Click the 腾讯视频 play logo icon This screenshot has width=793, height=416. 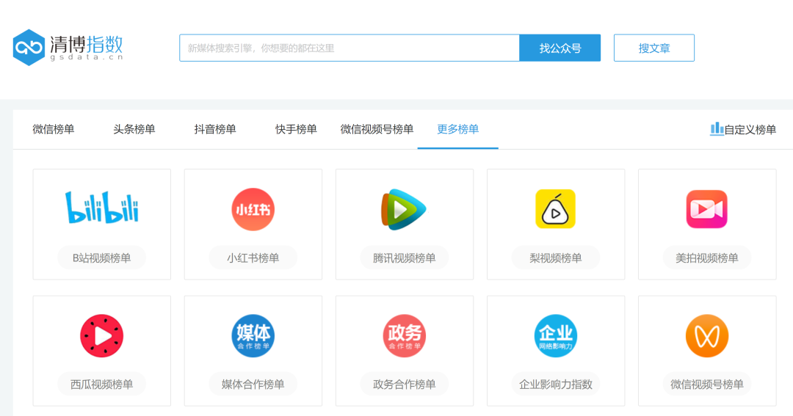[404, 209]
